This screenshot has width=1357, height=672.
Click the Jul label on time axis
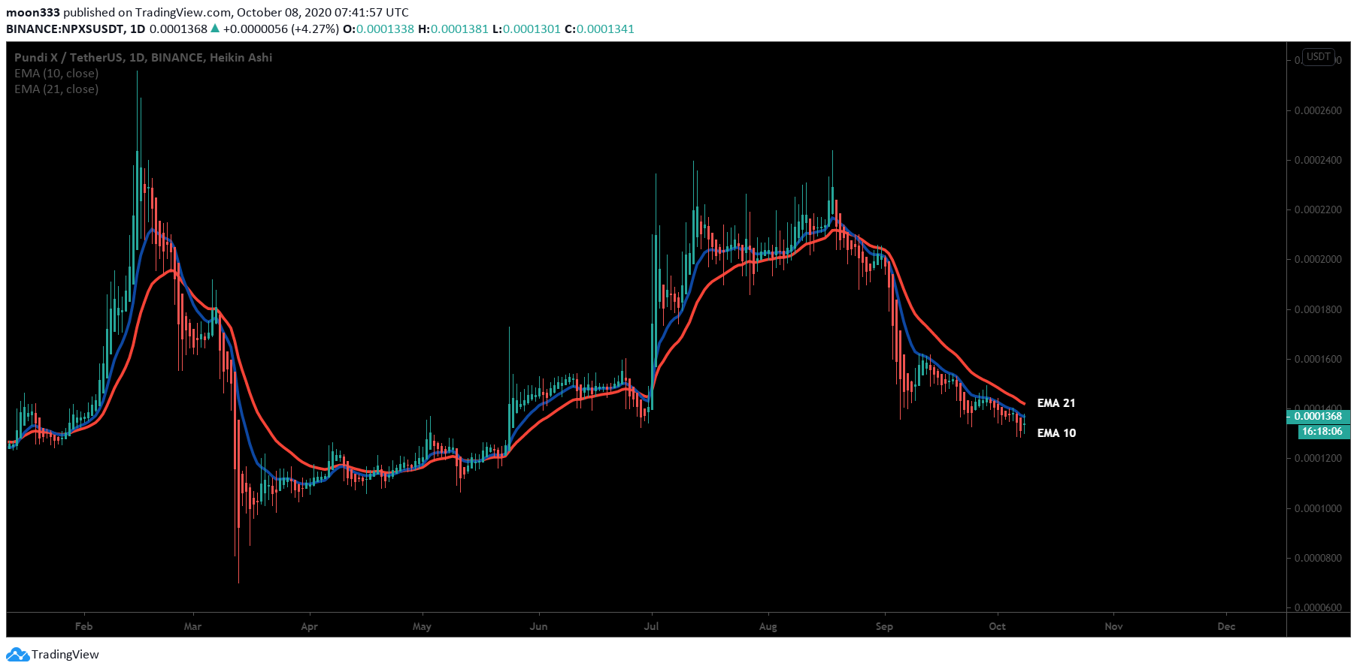651,626
